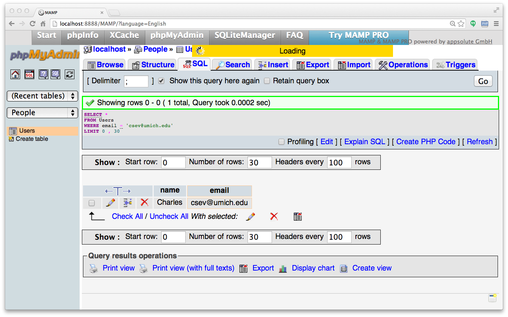508x317 pixels.
Task: Sort results by the name column header
Action: (170, 190)
